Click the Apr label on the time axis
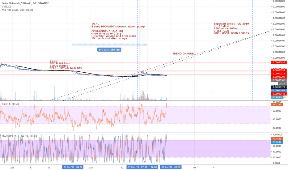This screenshot has width=288, height=170. tap(12, 168)
